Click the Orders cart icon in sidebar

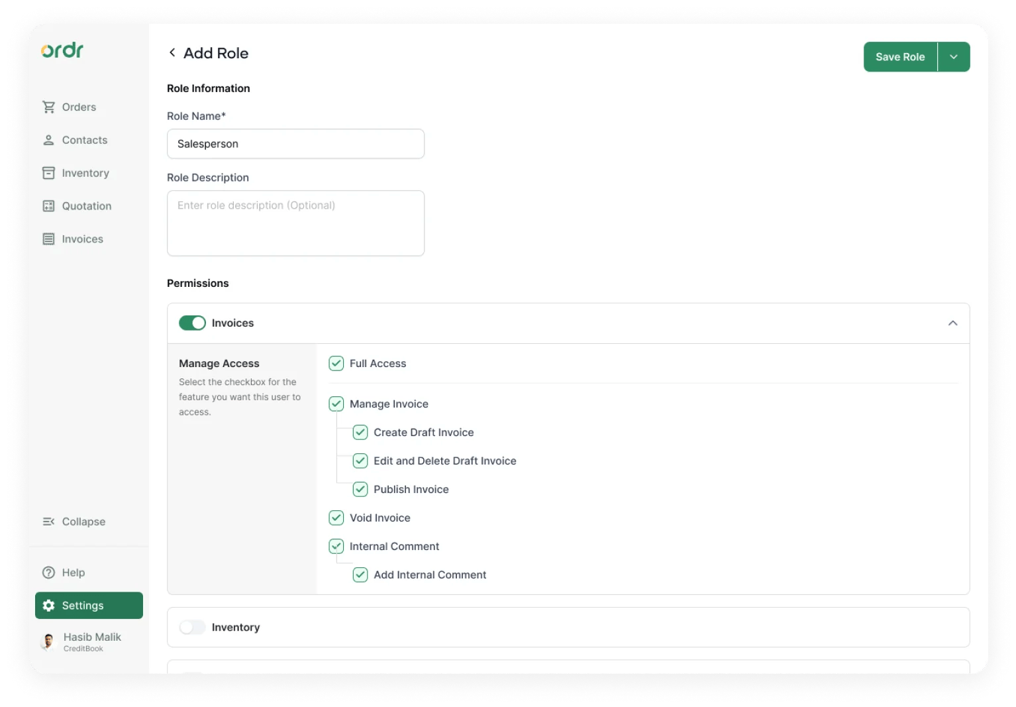[x=48, y=107]
